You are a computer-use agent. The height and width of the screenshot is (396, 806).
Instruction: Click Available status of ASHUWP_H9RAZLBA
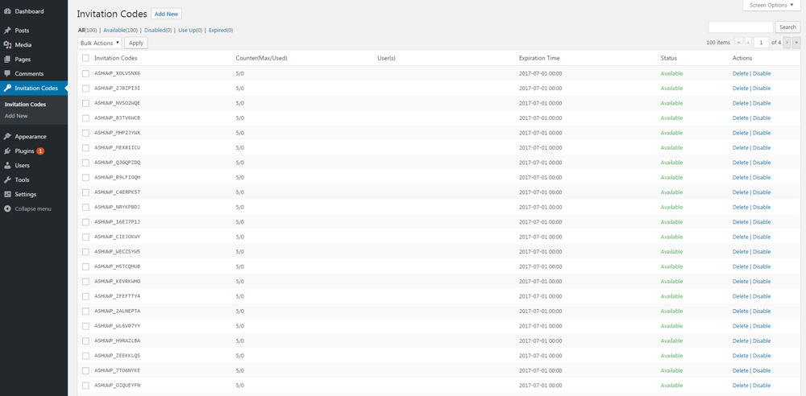[x=671, y=340]
